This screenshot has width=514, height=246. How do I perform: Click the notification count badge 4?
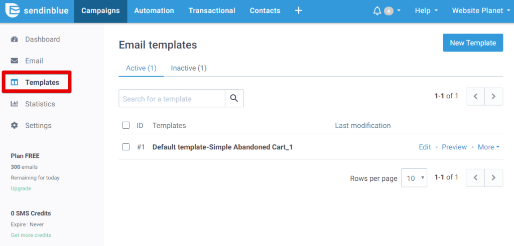(389, 11)
